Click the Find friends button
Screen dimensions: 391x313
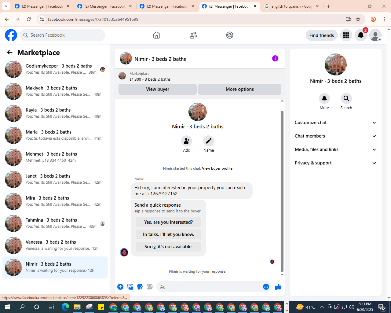pyautogui.click(x=322, y=35)
